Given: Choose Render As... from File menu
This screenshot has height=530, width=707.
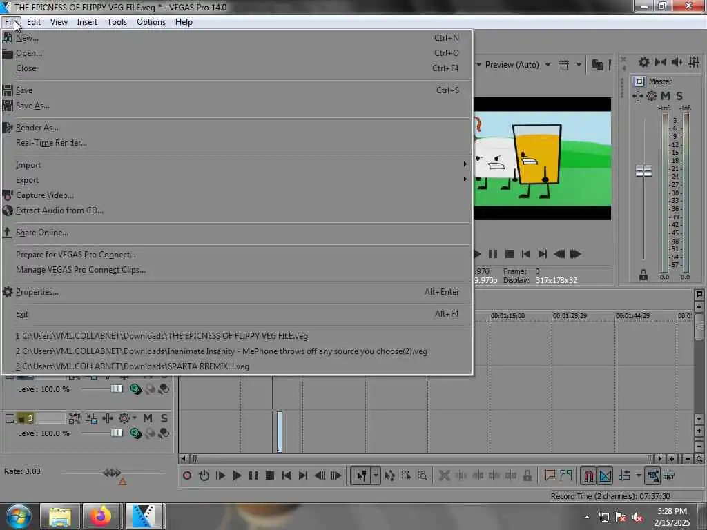Looking at the screenshot, I should [x=237, y=128].
